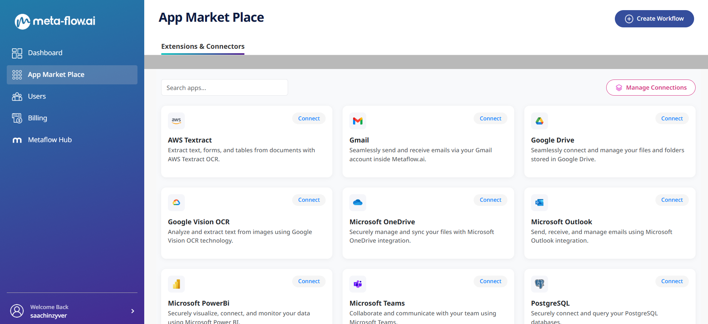
Task: Connect Microsoft Teams
Action: 491,281
